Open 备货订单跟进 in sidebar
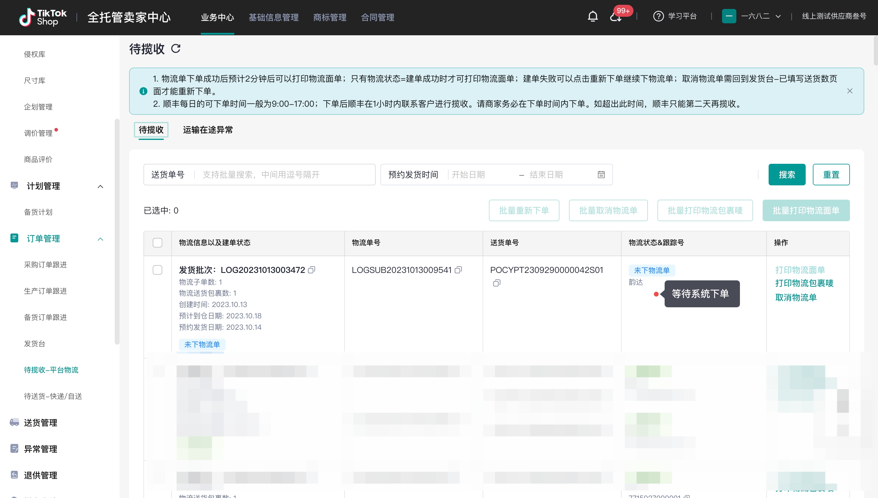The image size is (878, 498). (x=45, y=317)
